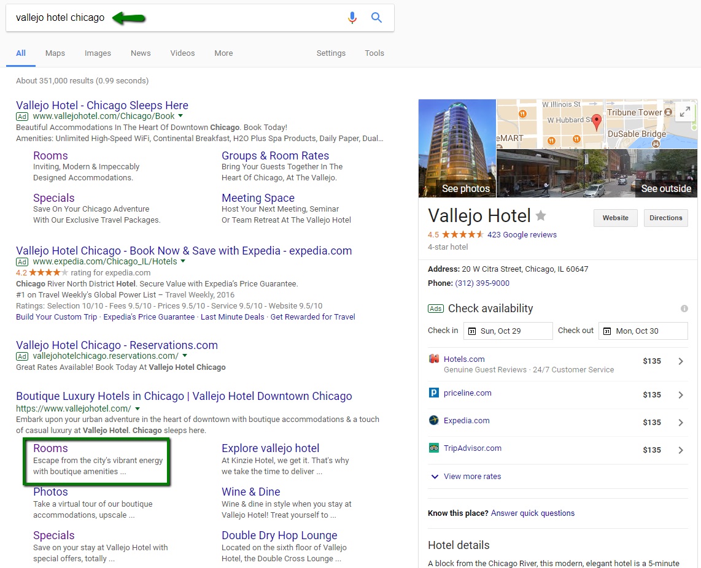Open Groups & Room Rates sitelink
The height and width of the screenshot is (568, 701).
click(x=275, y=156)
